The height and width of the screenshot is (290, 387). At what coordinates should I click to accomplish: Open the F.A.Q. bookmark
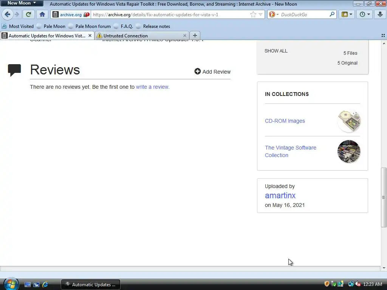pyautogui.click(x=124, y=26)
